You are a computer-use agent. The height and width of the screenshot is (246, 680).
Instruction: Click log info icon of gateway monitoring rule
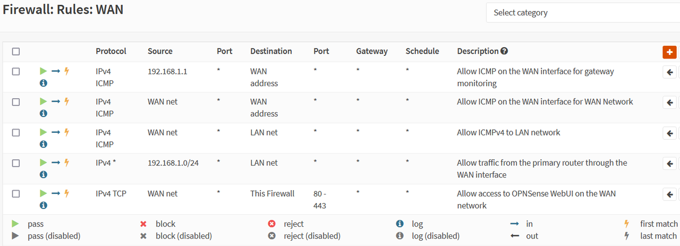pyautogui.click(x=44, y=83)
